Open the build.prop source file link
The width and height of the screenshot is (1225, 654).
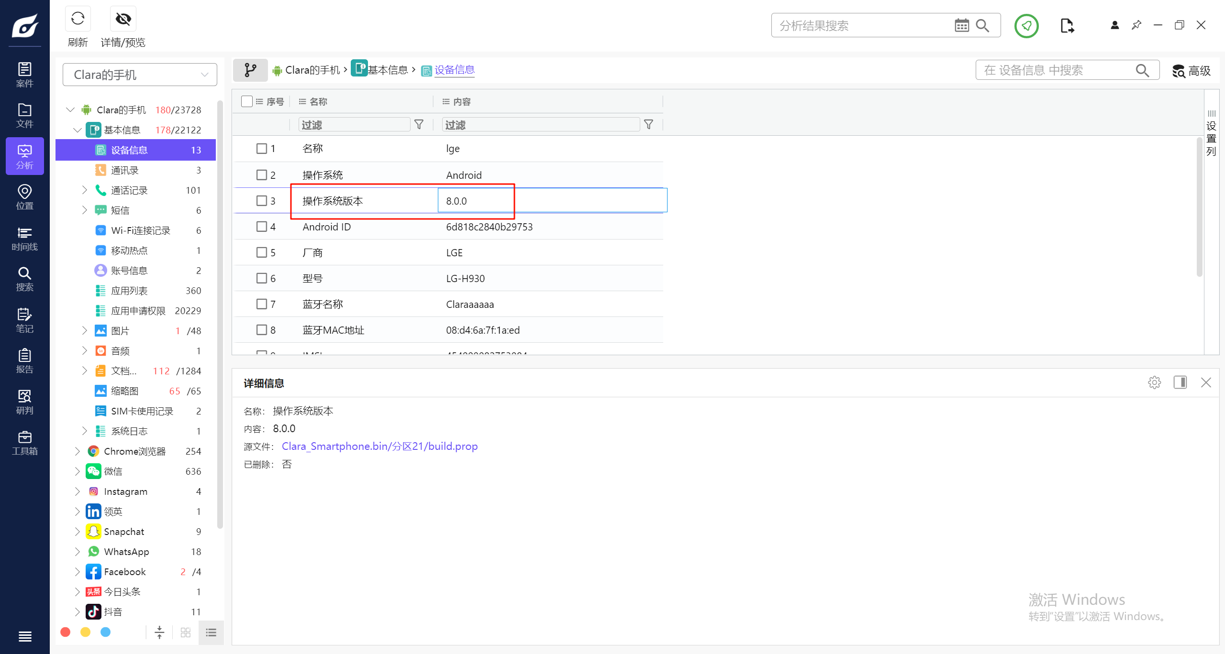(x=379, y=446)
